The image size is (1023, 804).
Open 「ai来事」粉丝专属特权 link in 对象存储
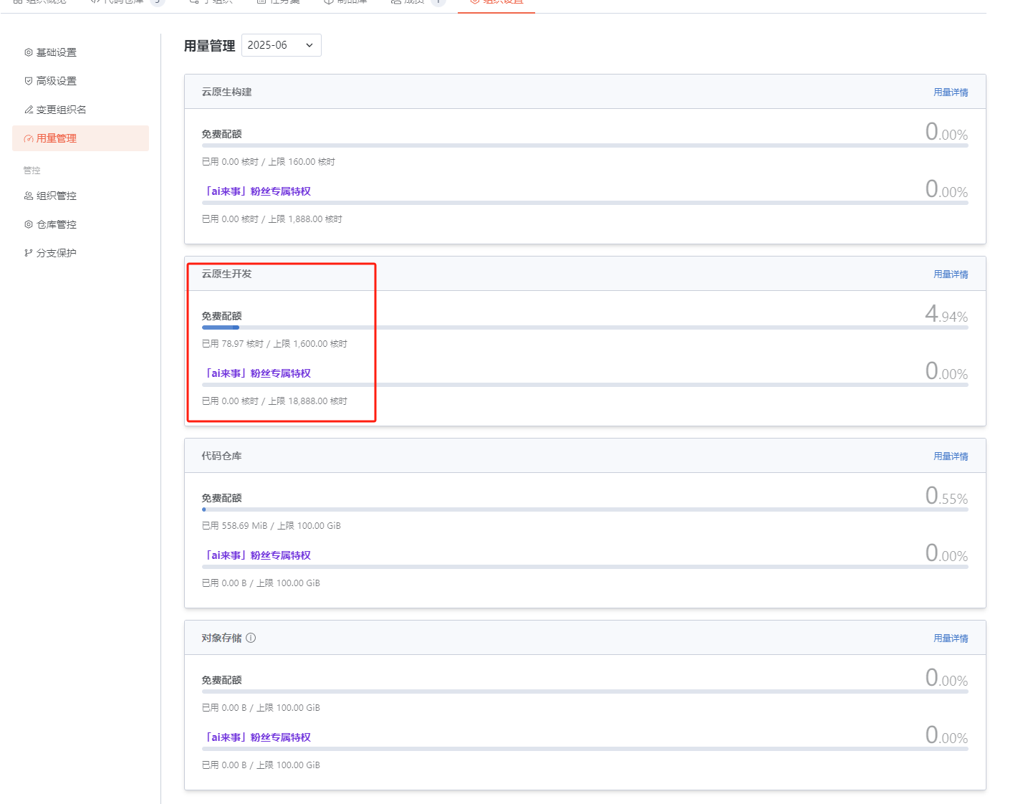258,737
